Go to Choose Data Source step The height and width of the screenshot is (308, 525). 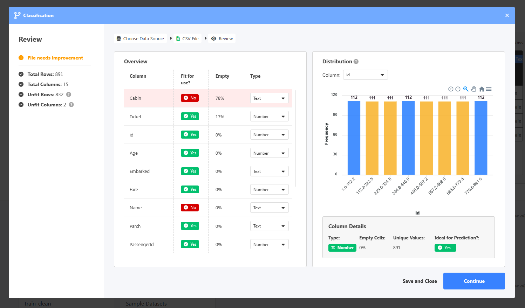[140, 39]
